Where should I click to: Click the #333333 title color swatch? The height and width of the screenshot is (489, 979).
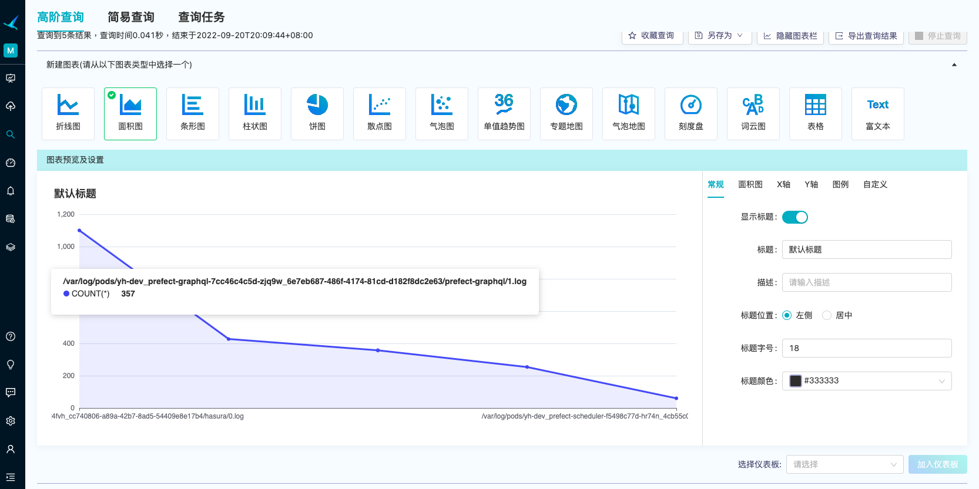tap(796, 381)
